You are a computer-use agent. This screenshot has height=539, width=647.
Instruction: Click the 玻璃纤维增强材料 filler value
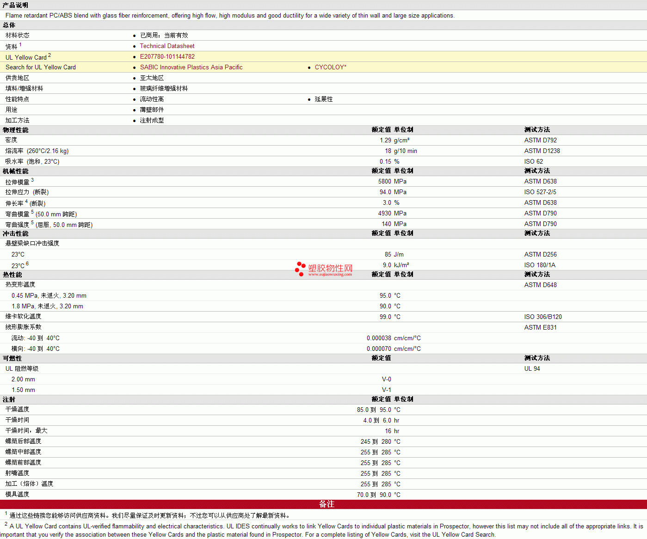164,88
